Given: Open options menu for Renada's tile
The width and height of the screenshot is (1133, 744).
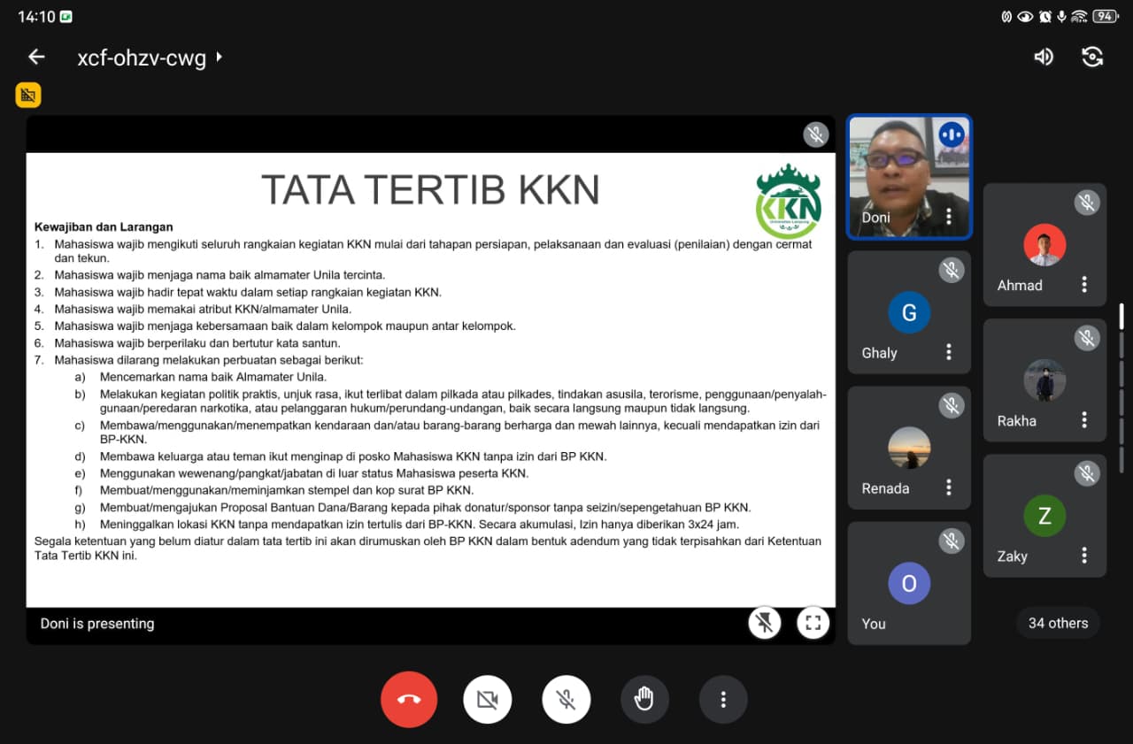Looking at the screenshot, I should click(949, 487).
